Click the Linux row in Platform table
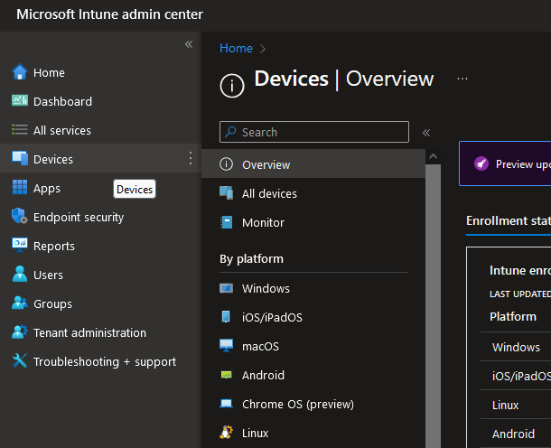The height and width of the screenshot is (448, 551). coord(516,405)
